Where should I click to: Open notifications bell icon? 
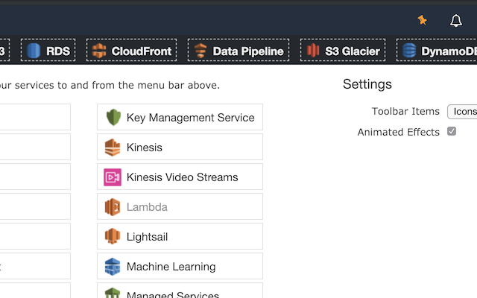point(455,20)
